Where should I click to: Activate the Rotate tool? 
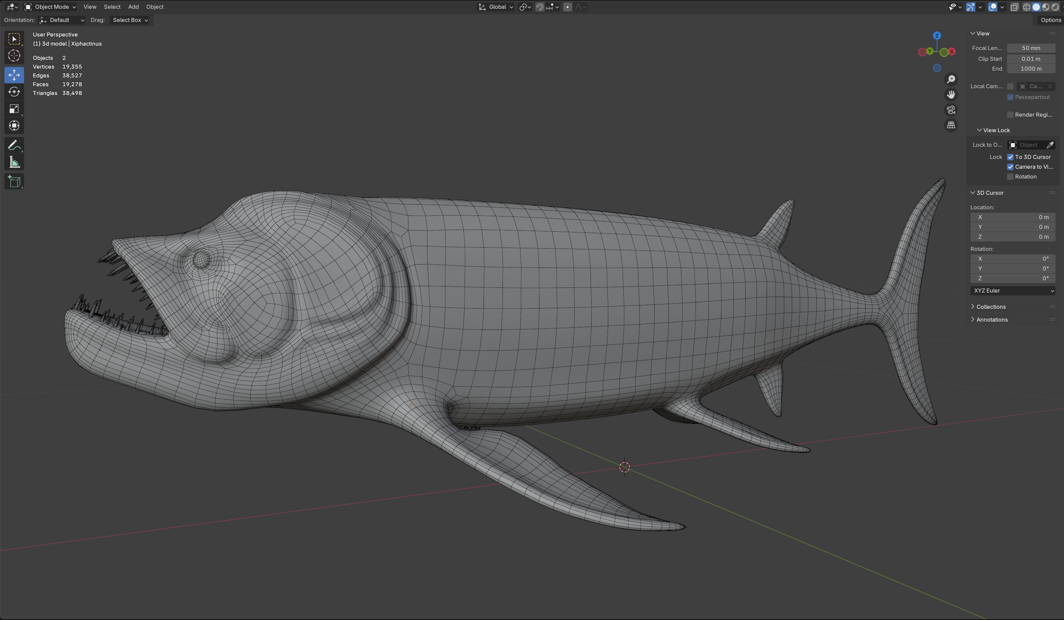point(14,92)
